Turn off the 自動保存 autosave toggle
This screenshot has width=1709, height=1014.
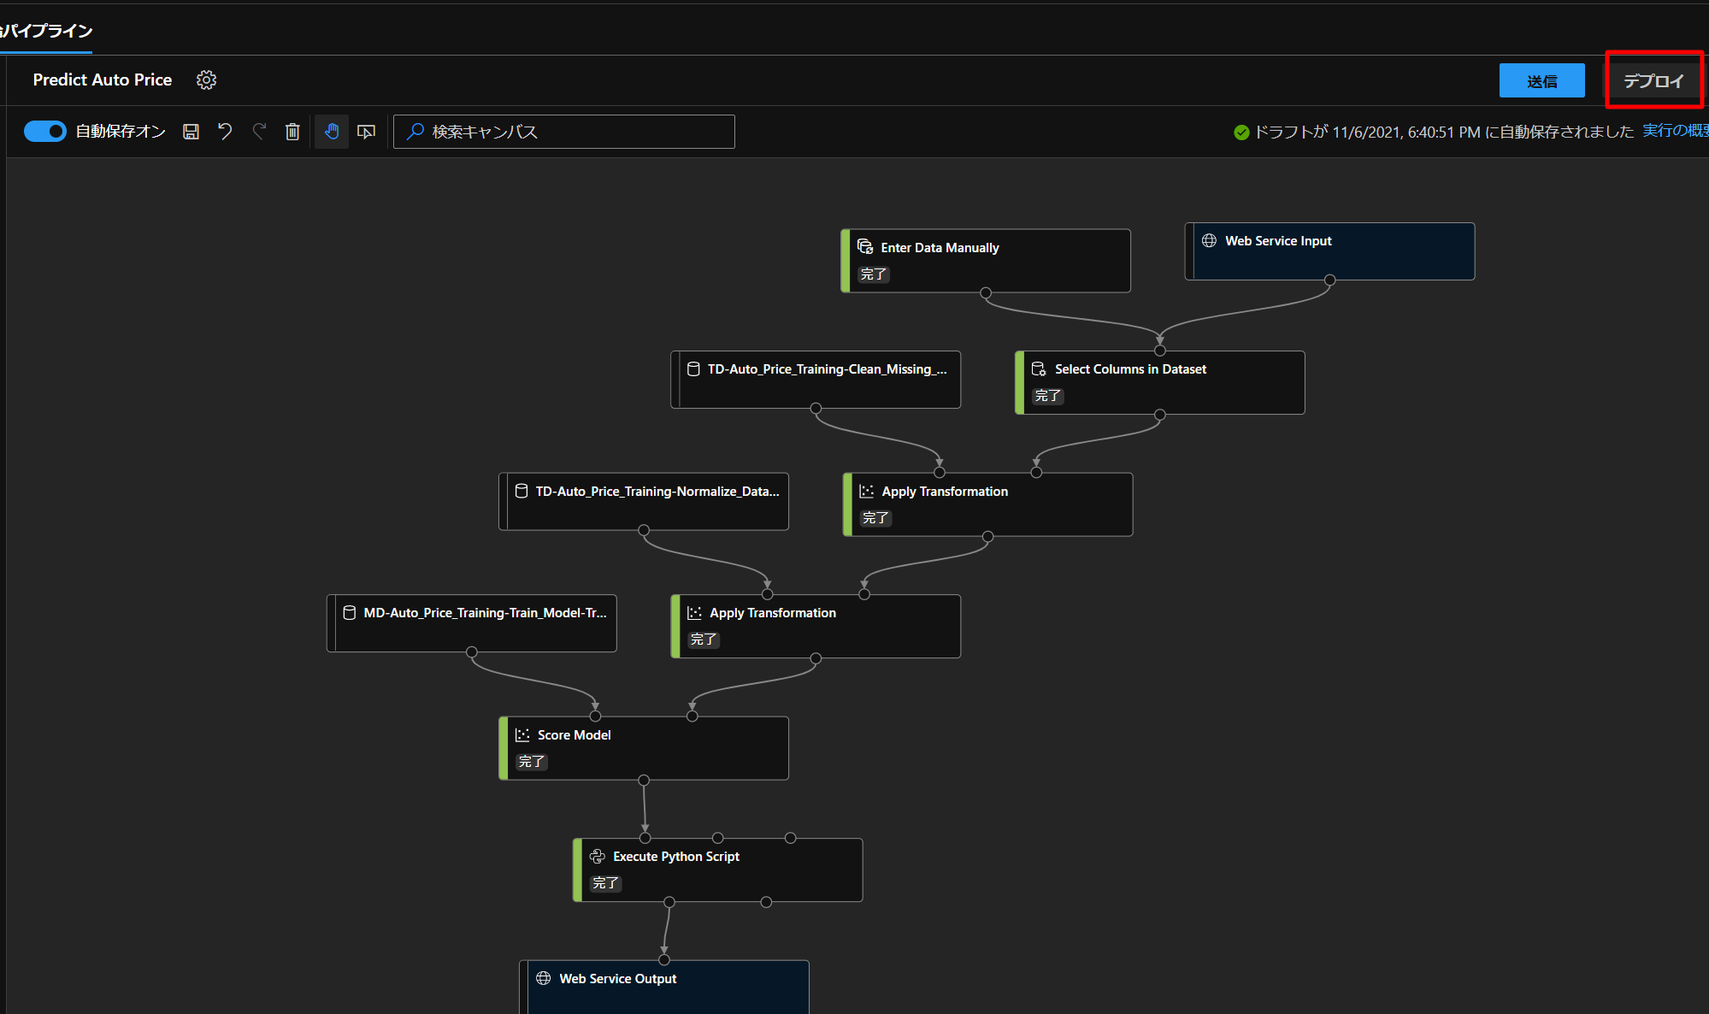(x=45, y=131)
